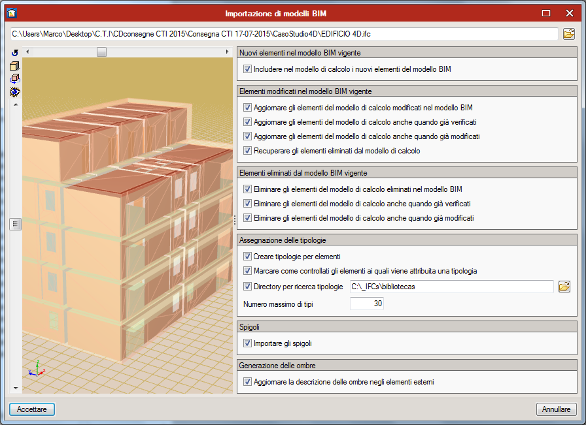Uncheck Includere nel modello di calcolo option
Viewport: 586px width, 425px height.
click(x=247, y=69)
